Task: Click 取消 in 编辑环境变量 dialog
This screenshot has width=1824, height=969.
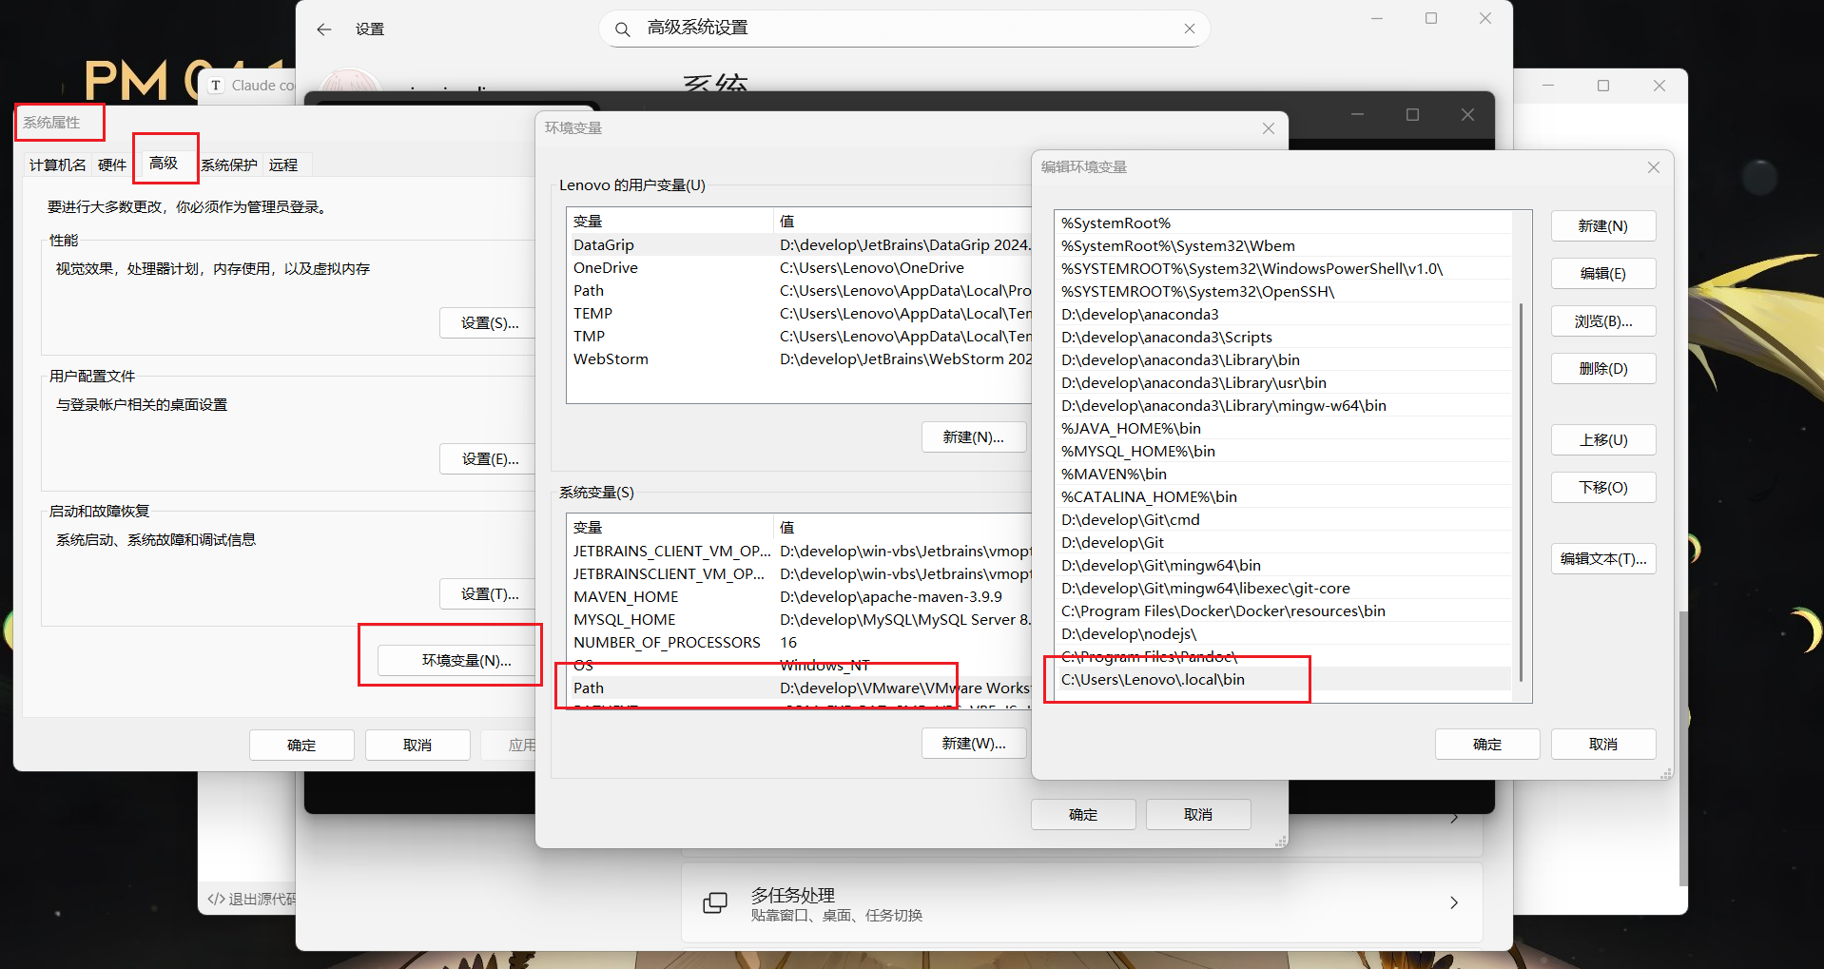Action: (x=1603, y=745)
